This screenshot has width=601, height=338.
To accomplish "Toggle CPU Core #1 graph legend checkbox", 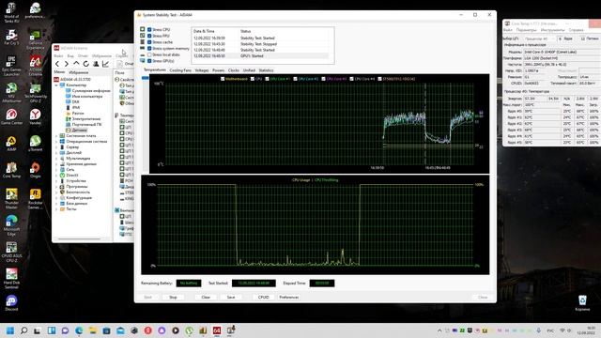I will pos(267,79).
